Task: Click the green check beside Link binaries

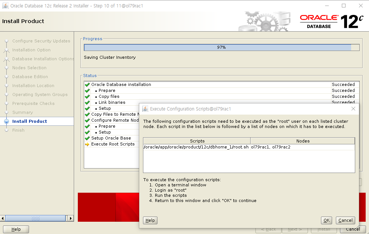Action: [x=87, y=103]
